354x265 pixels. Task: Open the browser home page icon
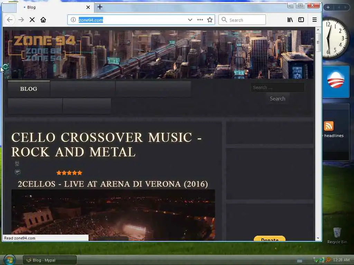[43, 20]
